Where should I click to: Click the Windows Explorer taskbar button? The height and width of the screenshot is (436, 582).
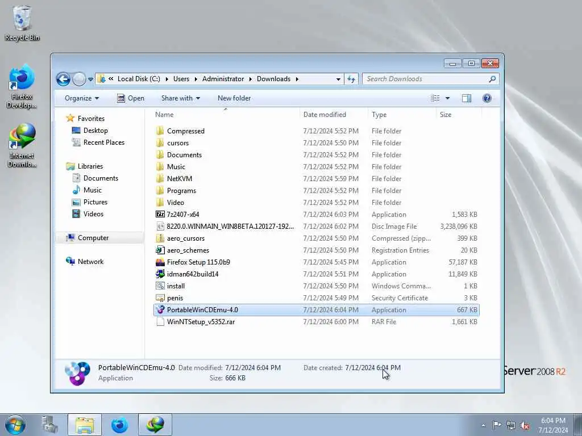85,425
